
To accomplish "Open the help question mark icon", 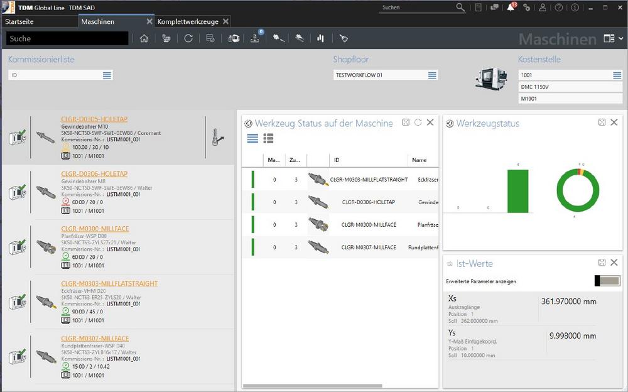I will (x=559, y=8).
